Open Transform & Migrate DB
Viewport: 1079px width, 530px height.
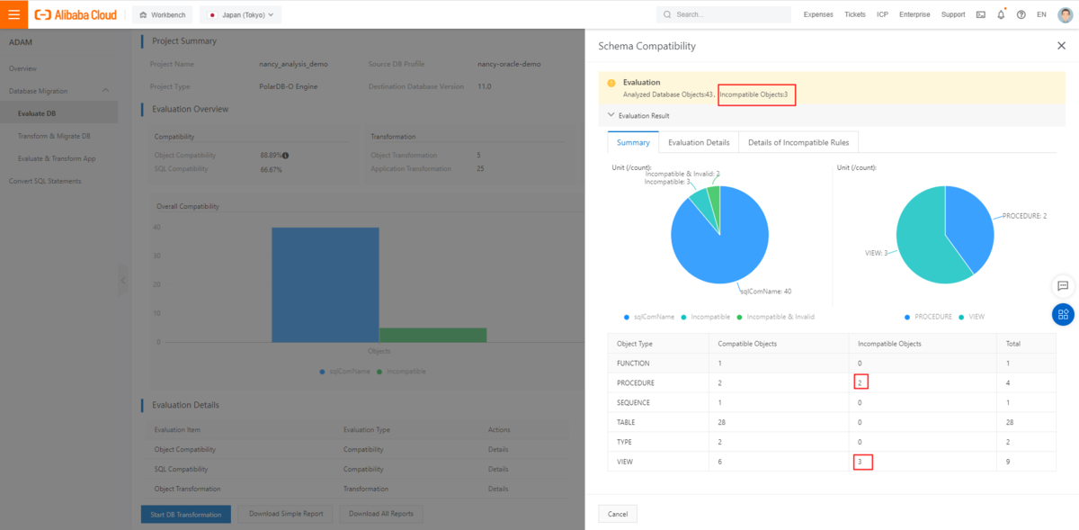pyautogui.click(x=54, y=136)
